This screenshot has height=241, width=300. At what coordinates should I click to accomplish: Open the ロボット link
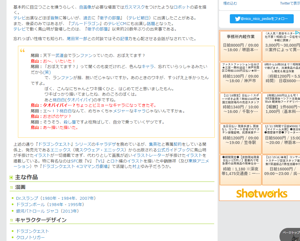point(182,7)
